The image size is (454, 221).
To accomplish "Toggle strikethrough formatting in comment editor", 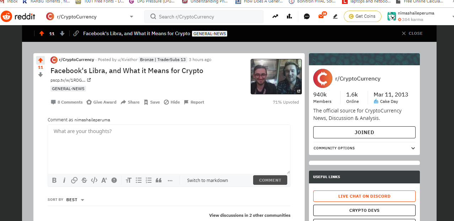I will [84, 180].
